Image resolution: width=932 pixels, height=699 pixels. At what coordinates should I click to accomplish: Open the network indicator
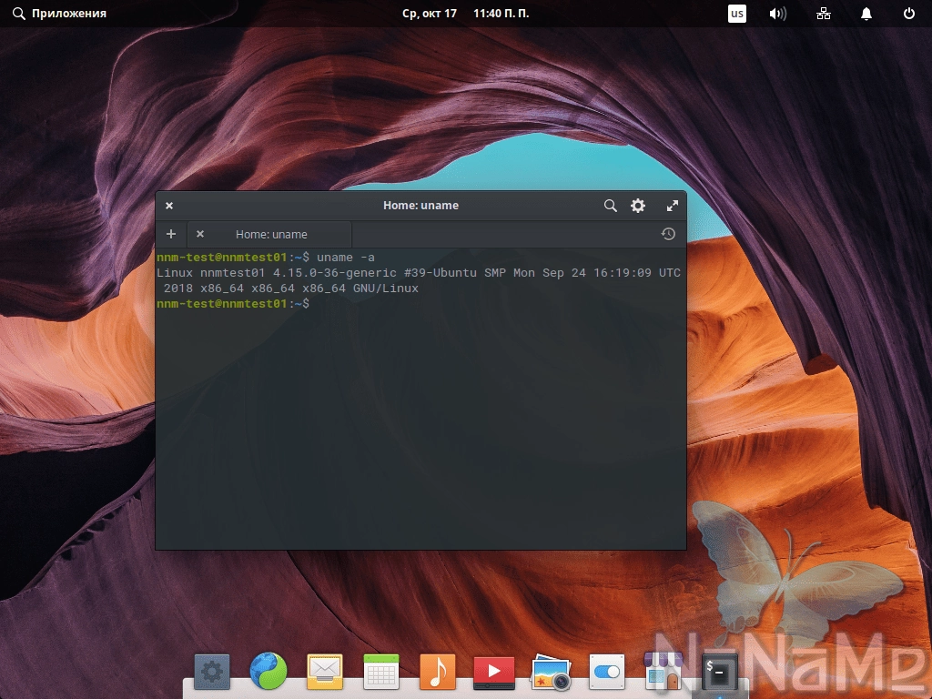(823, 14)
